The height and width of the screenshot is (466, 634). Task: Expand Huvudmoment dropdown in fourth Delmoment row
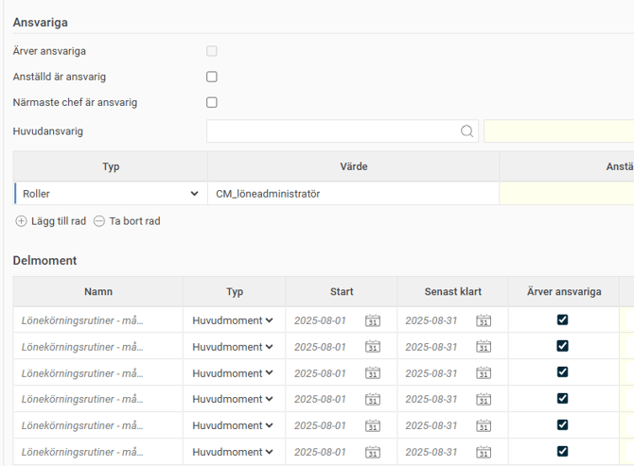tap(233, 399)
